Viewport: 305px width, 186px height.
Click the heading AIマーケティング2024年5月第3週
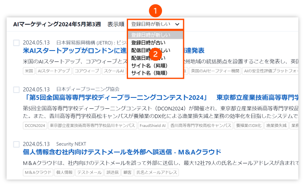click(57, 24)
